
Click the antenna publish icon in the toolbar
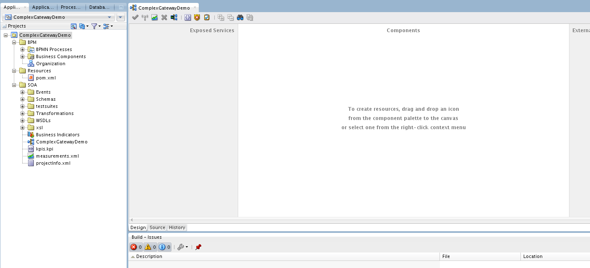pos(145,17)
